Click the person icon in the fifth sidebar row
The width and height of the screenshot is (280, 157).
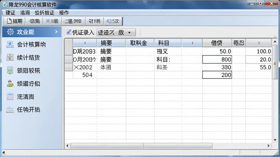click(10, 83)
